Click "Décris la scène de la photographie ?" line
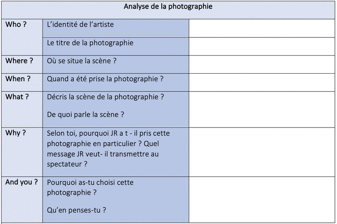 (105, 97)
